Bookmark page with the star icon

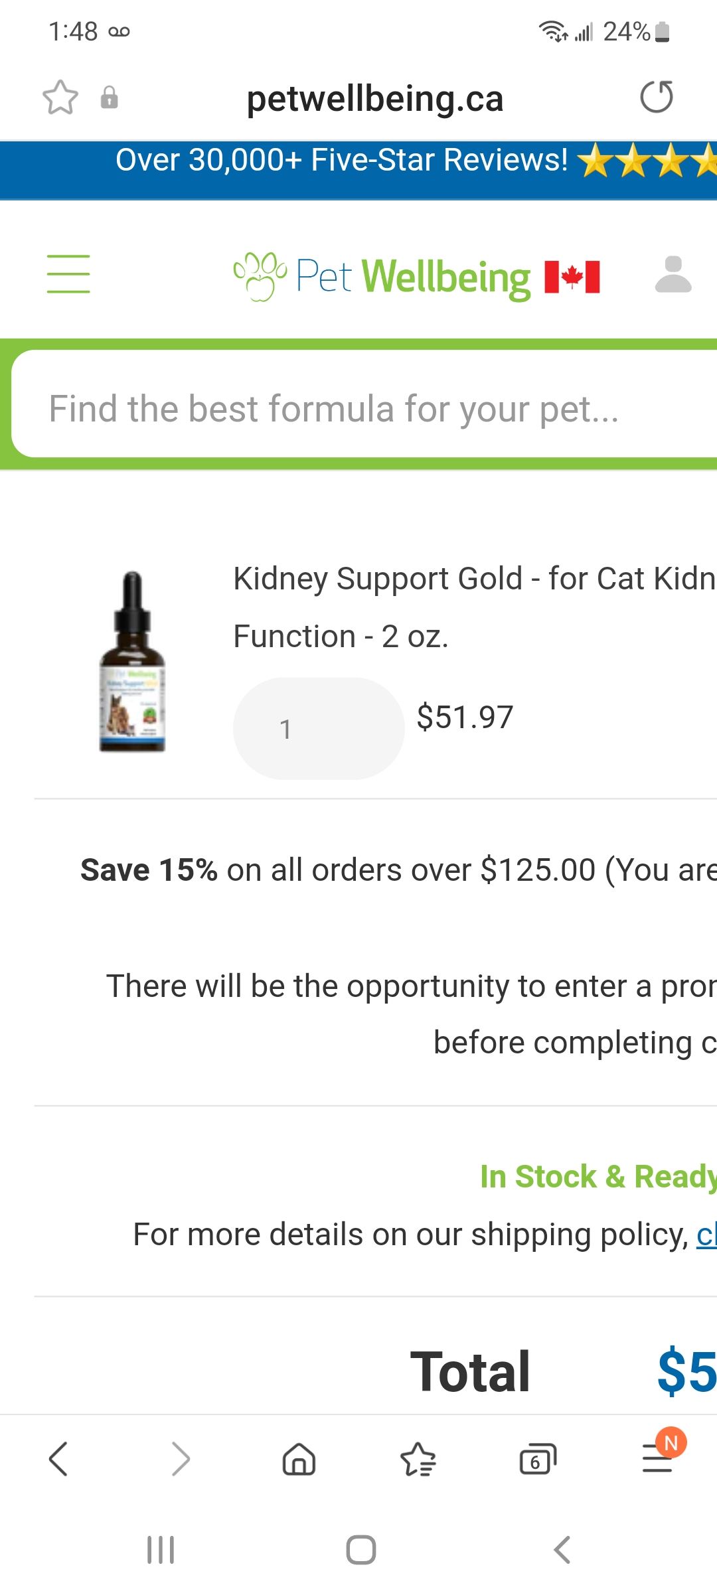point(60,98)
